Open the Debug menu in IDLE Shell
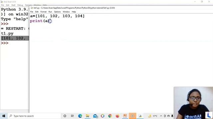 point(20,5)
